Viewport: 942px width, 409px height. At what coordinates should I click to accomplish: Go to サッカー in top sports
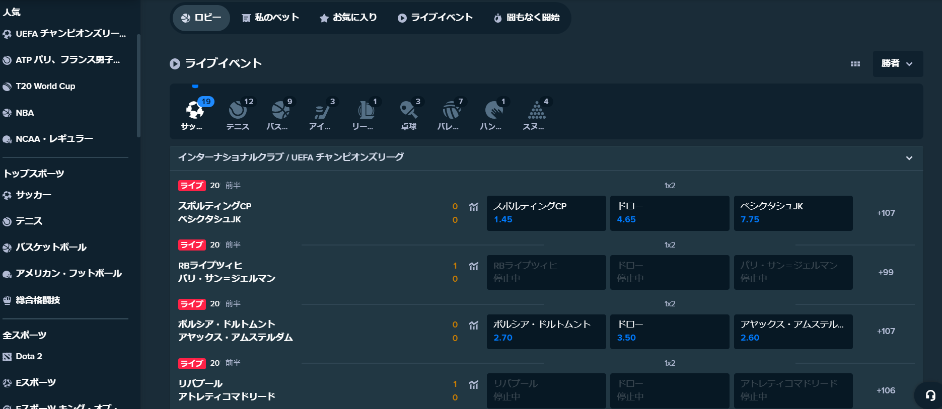[27, 195]
